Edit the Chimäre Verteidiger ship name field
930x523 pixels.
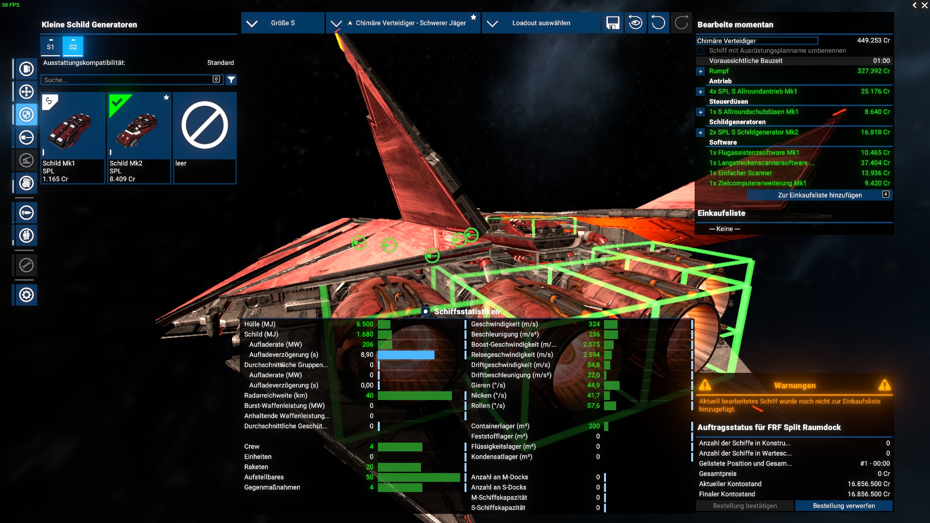point(757,41)
